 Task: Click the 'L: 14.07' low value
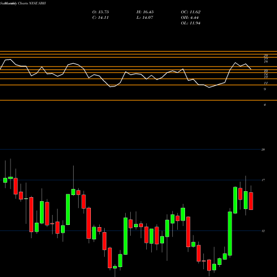point(145,18)
